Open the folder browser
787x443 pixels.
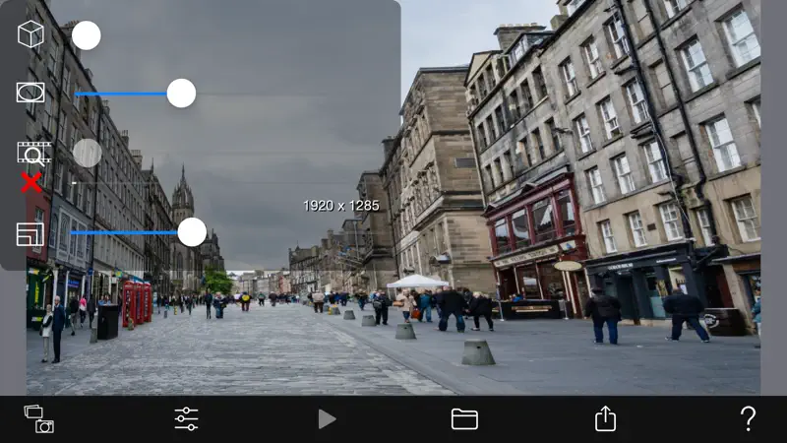(x=464, y=419)
